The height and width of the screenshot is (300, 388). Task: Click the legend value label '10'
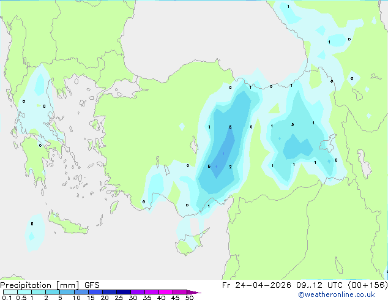coord(76,298)
